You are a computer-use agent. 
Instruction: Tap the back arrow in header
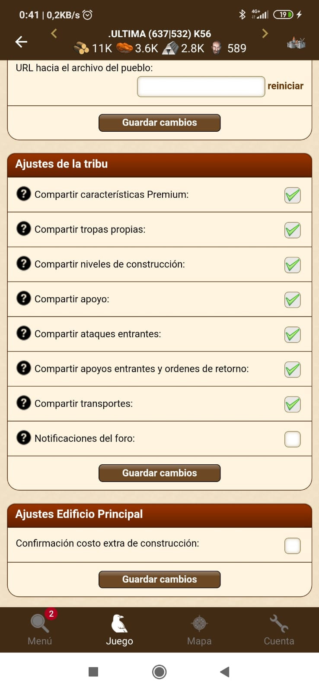[x=21, y=41]
